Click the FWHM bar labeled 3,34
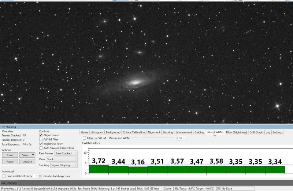Viewport: 293px width, 191px height. click(275, 170)
